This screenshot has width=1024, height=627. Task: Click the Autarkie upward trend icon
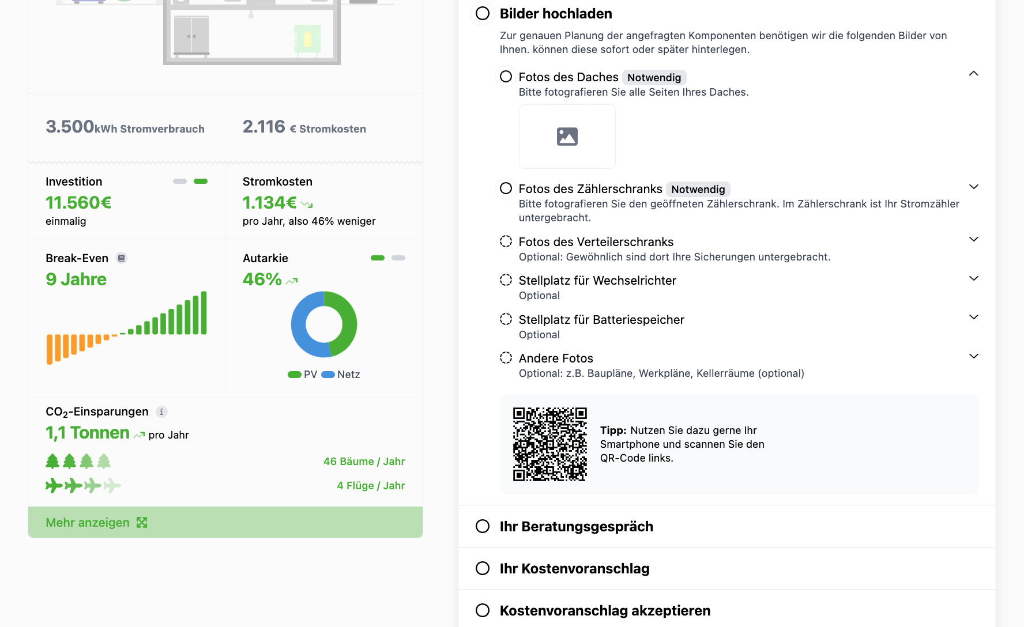tap(292, 281)
